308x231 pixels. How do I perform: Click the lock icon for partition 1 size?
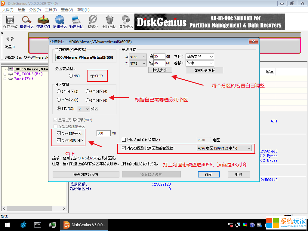point(151,57)
